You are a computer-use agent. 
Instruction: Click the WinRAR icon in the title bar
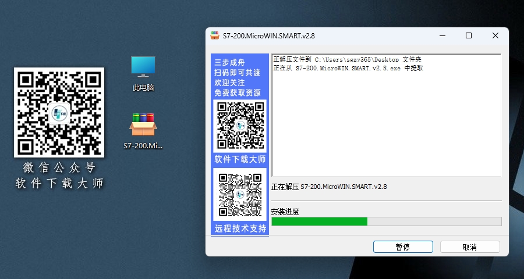tap(214, 35)
